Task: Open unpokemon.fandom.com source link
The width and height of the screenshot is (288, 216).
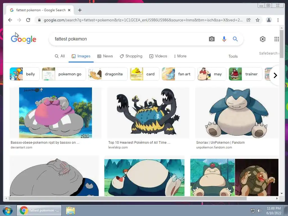Action: (214, 147)
